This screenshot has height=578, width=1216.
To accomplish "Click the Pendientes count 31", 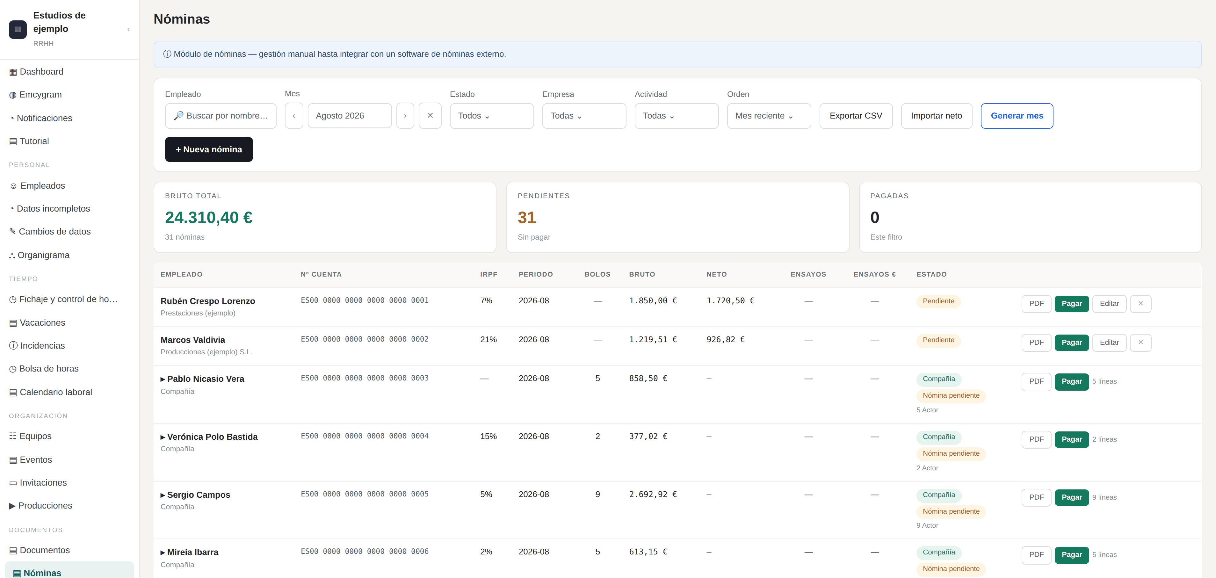I will (526, 218).
